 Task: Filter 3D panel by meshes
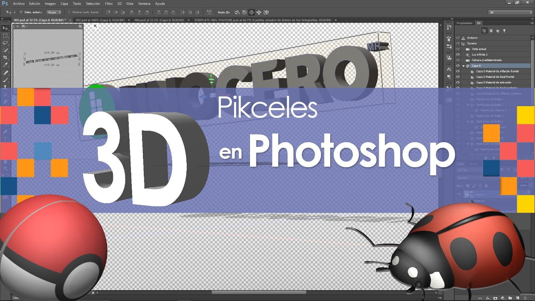(x=491, y=31)
